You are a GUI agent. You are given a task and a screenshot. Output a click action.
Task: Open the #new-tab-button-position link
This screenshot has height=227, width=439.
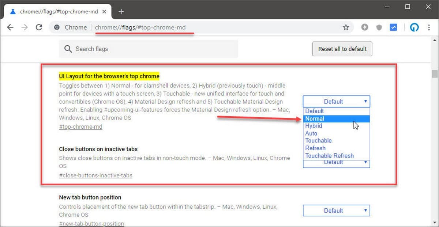pos(91,223)
